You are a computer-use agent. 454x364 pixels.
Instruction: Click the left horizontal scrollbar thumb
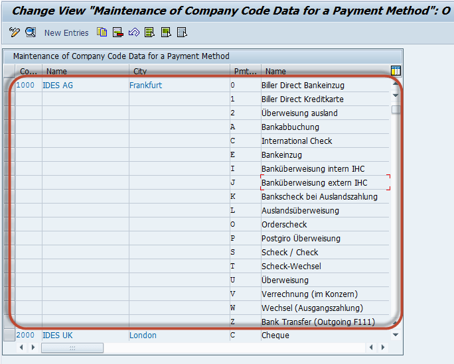click(x=72, y=347)
